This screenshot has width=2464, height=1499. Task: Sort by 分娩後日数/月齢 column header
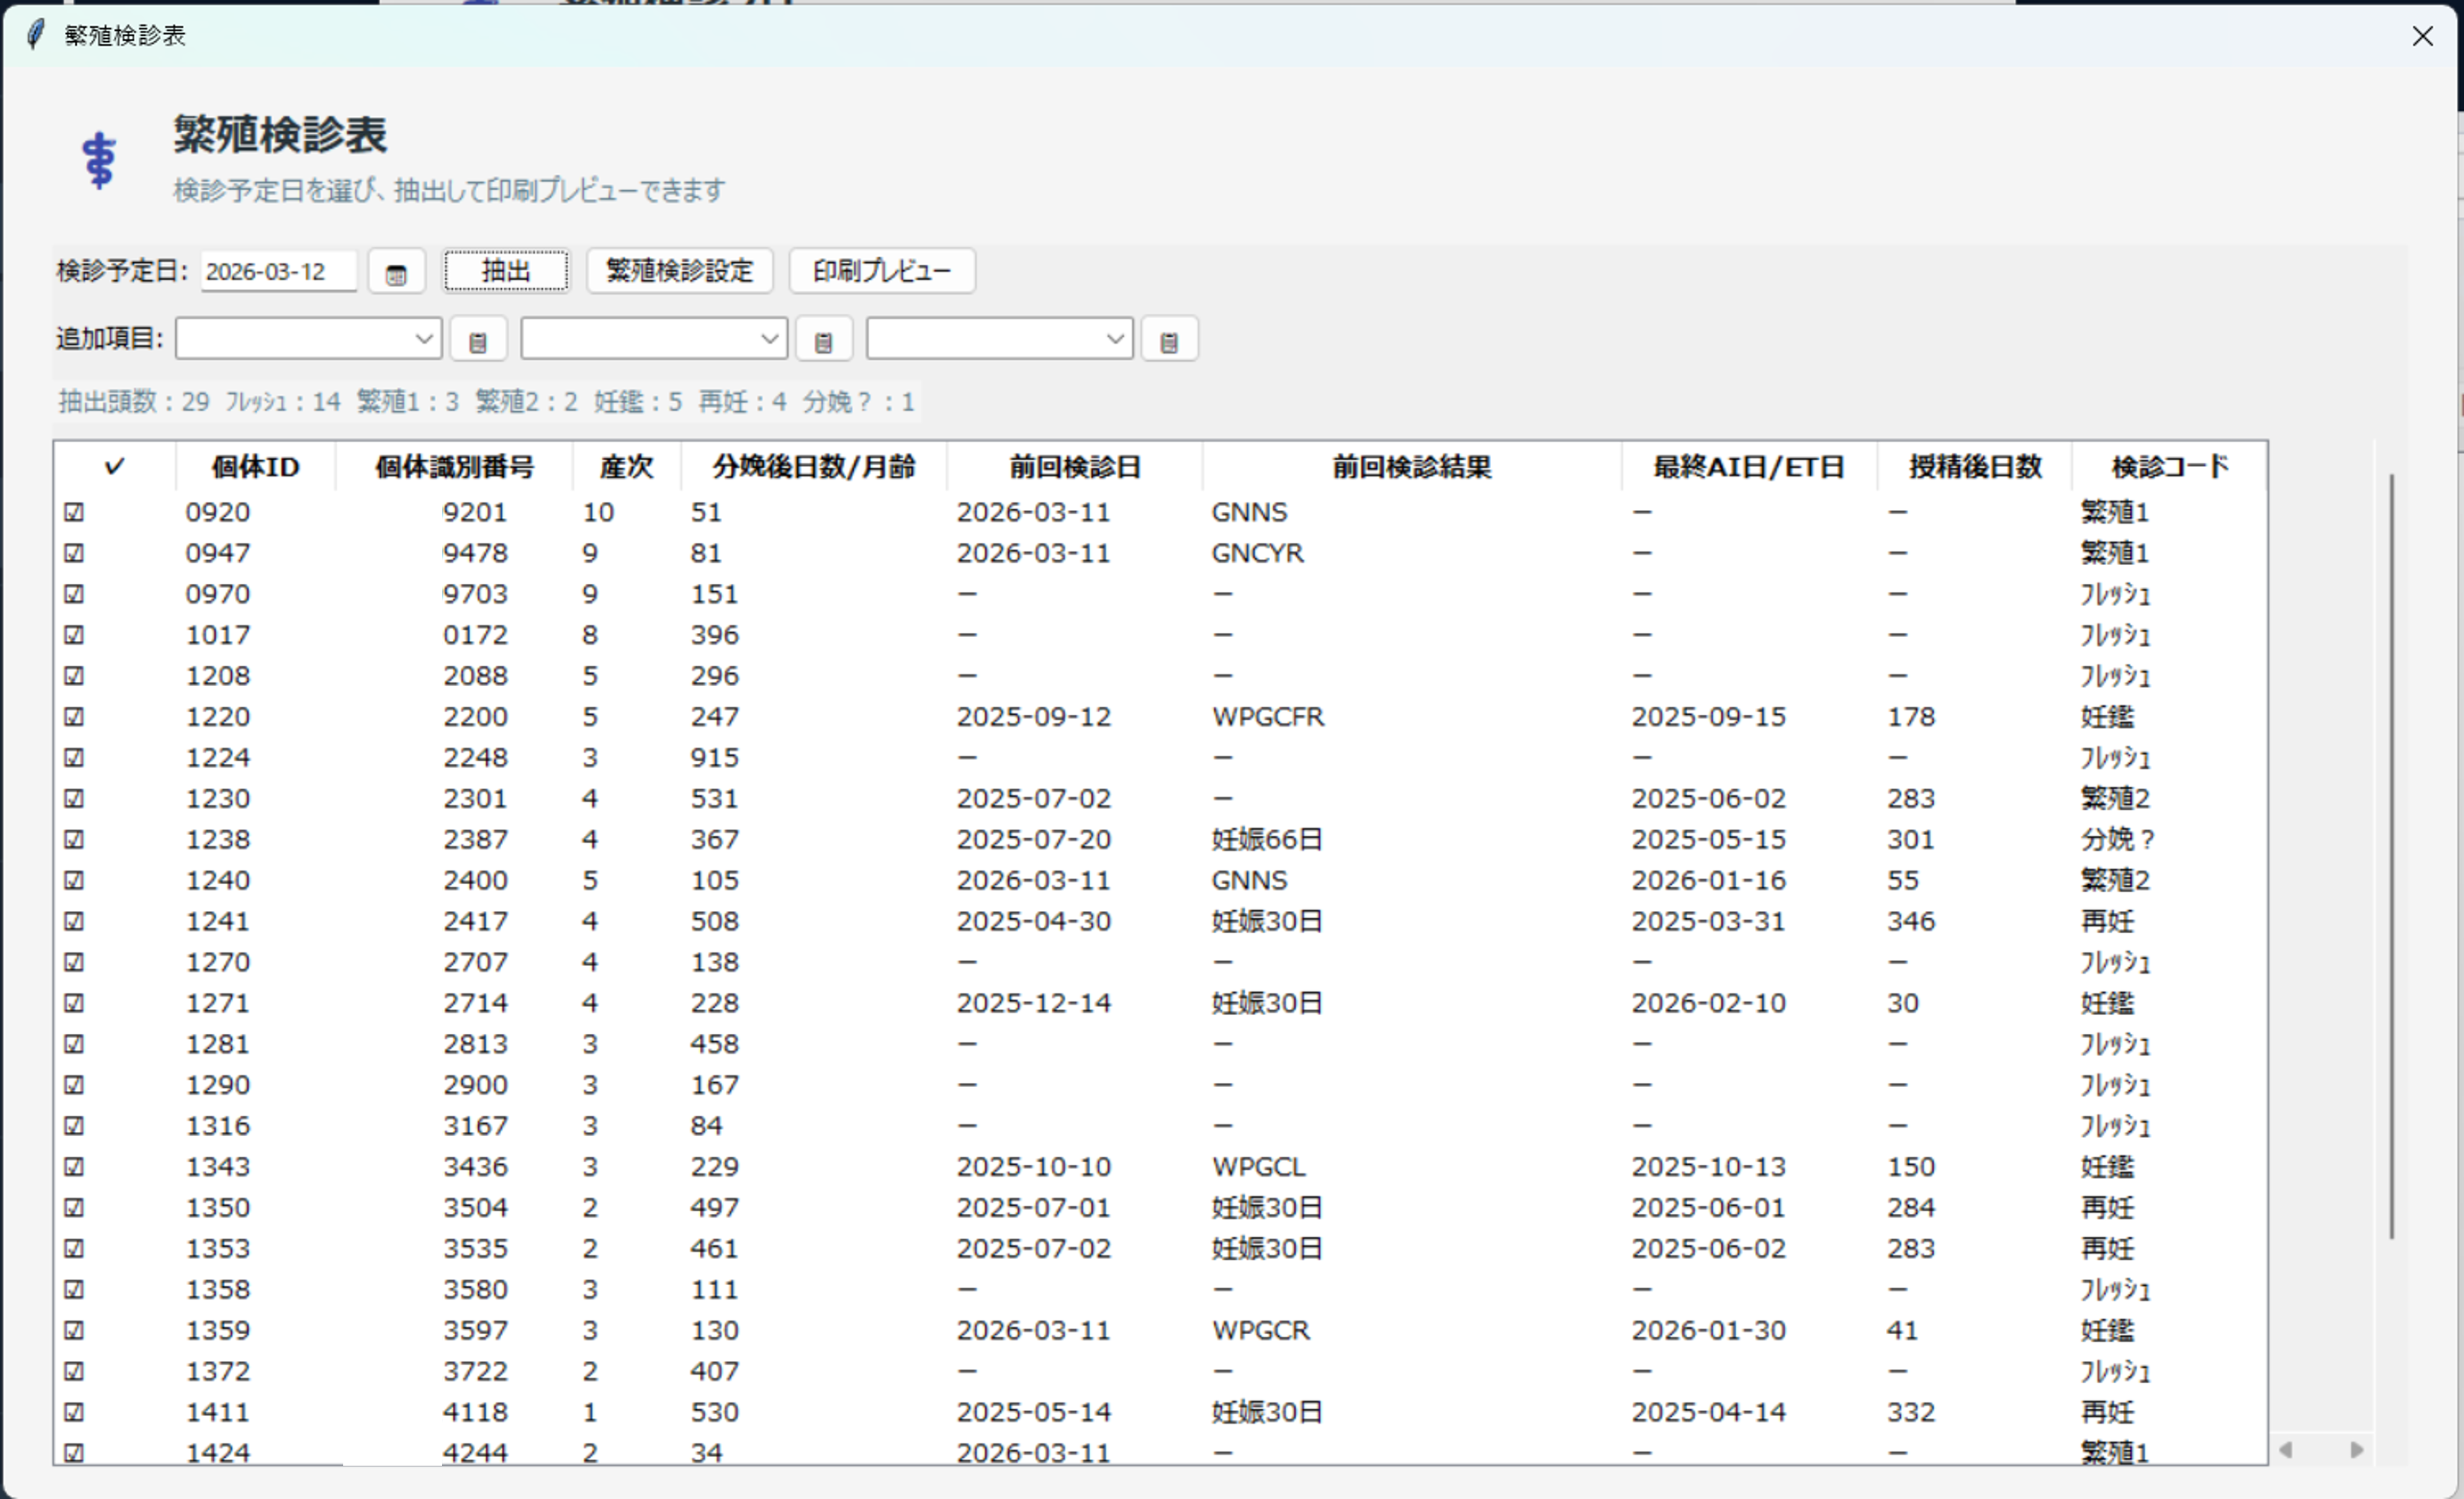point(814,466)
